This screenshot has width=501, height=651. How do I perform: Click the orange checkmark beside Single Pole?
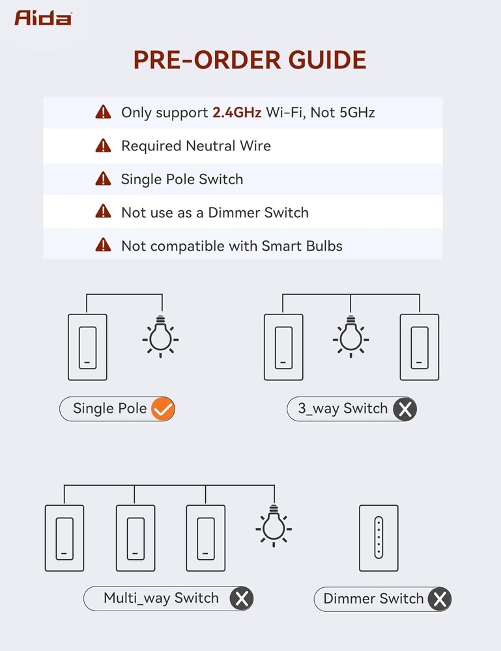tap(162, 409)
